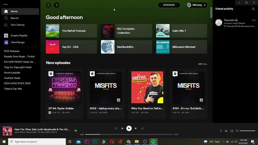The height and width of the screenshot is (145, 258).
Task: Click the UPGRADE button
Action: point(169,5)
